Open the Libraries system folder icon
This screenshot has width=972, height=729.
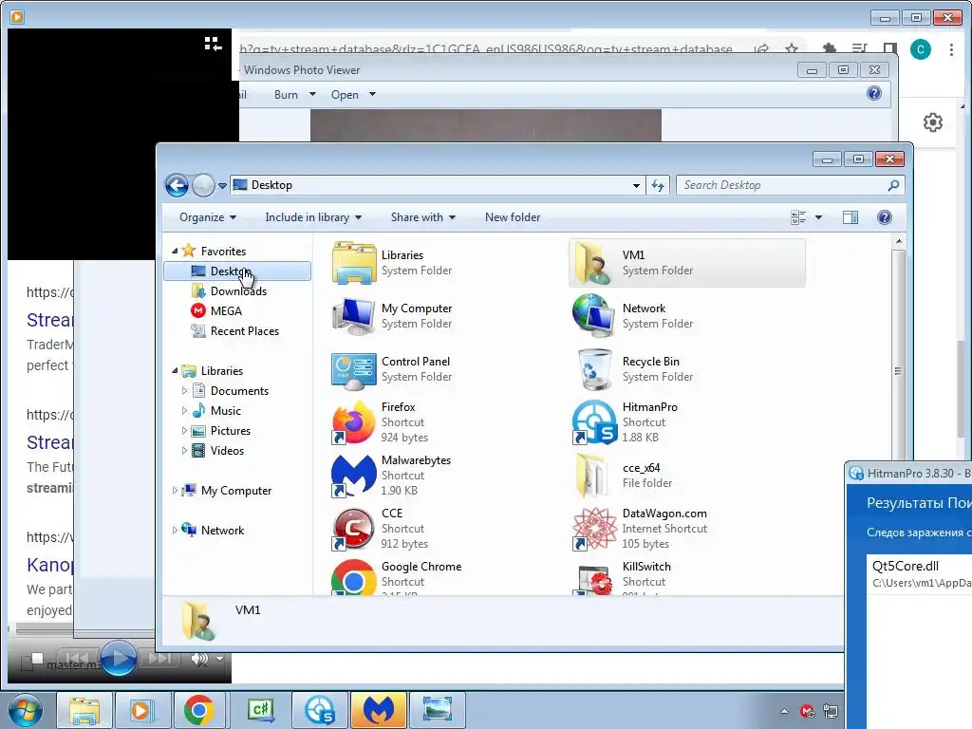[x=354, y=263]
